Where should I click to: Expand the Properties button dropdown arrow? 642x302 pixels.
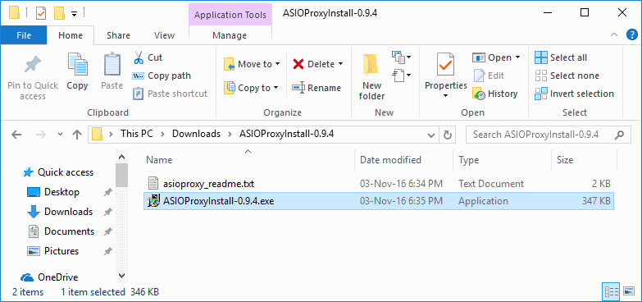tap(445, 97)
